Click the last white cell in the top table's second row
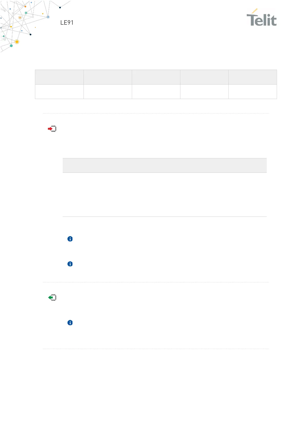 coord(253,92)
